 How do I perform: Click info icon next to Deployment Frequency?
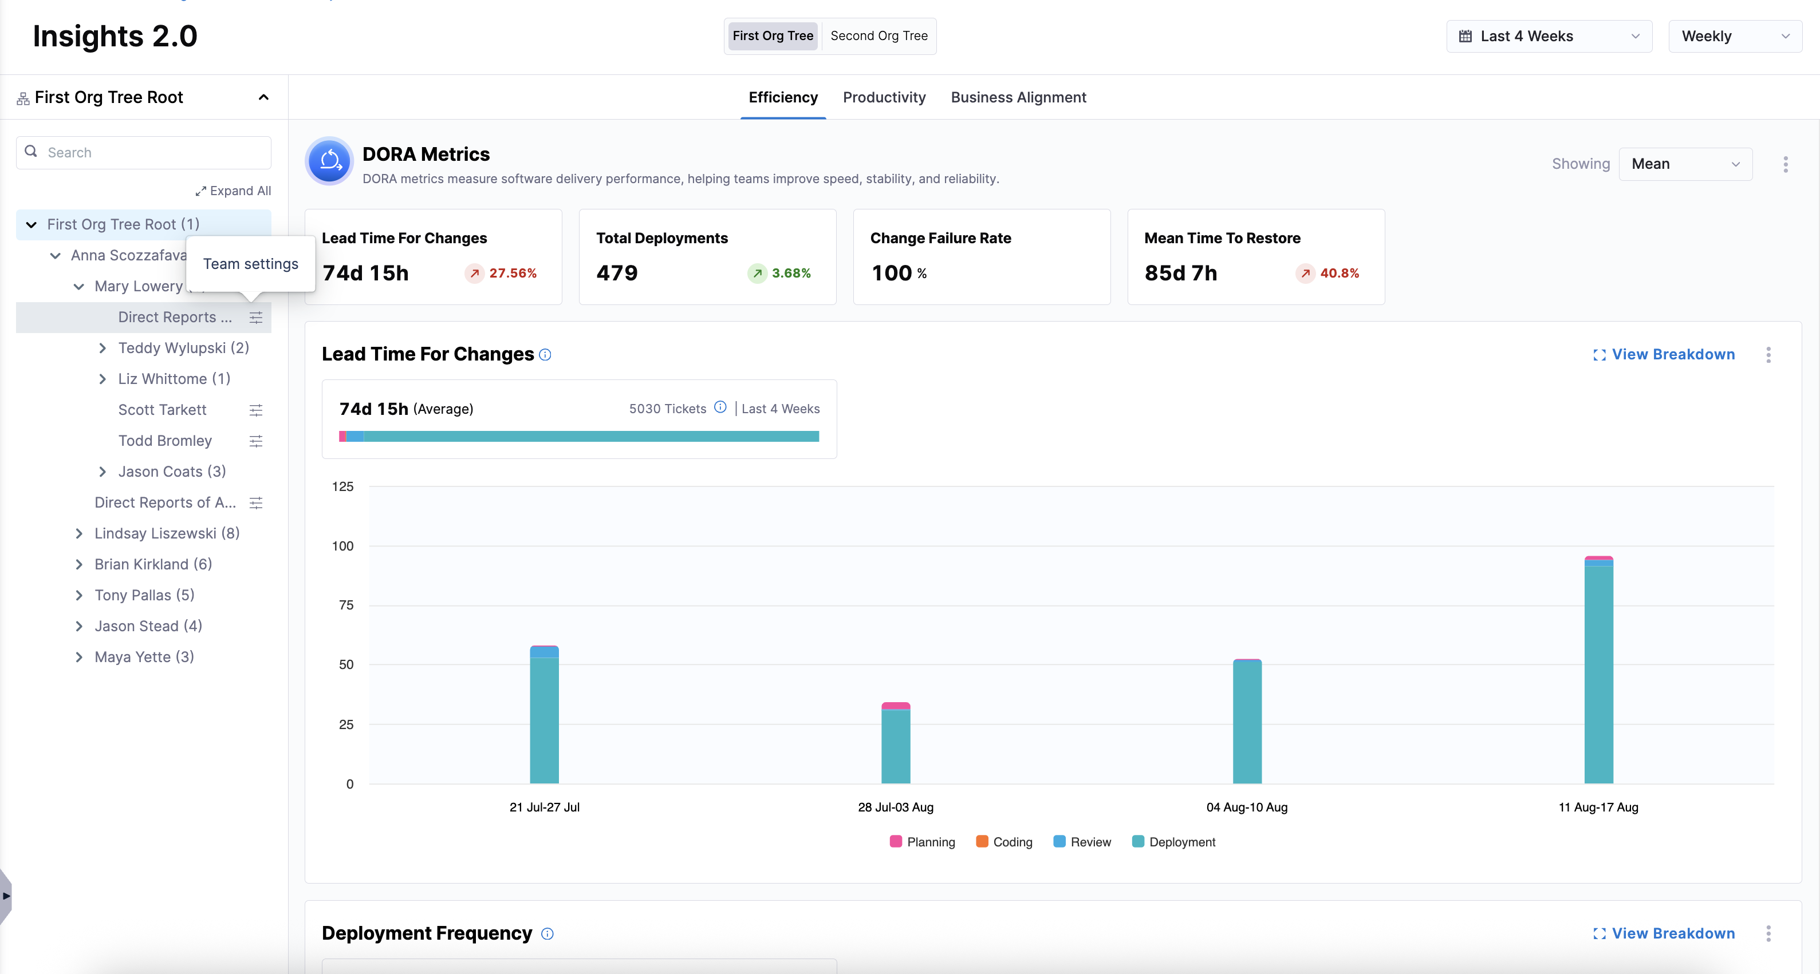[x=547, y=934]
